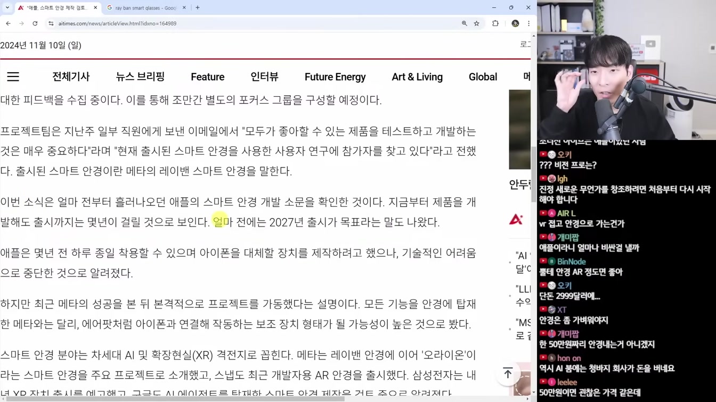Click chat message '단돈 2999달러에...'
Viewport: 716px width, 402px height.
point(569,296)
